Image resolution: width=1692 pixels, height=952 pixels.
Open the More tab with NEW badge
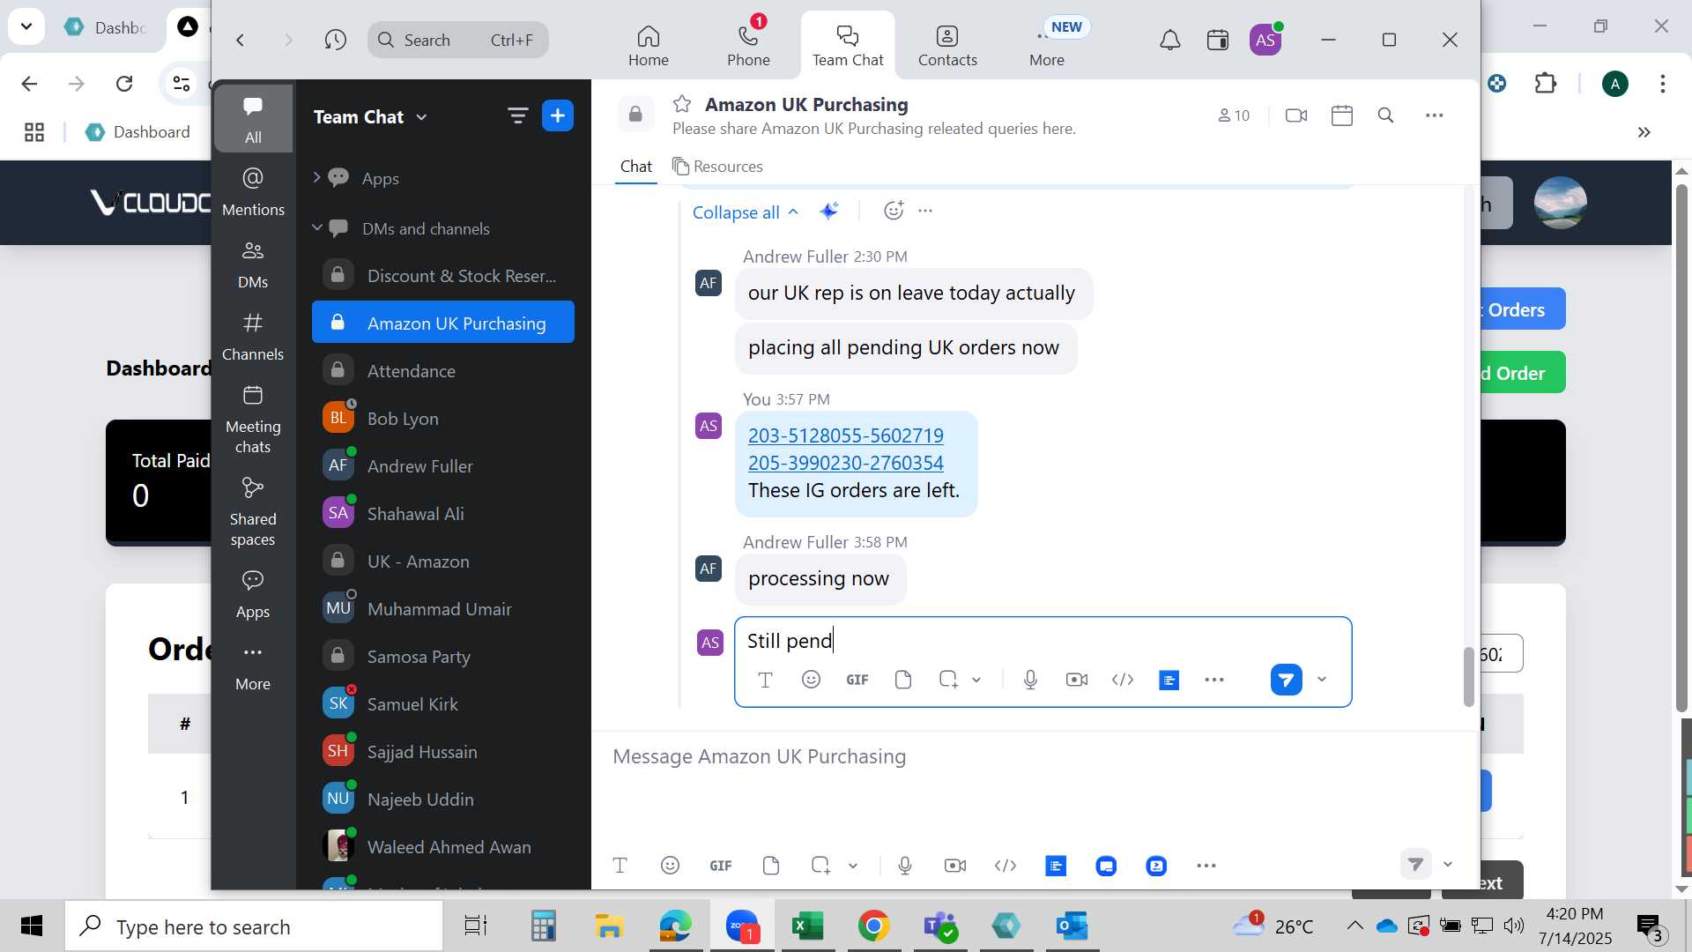[1047, 46]
